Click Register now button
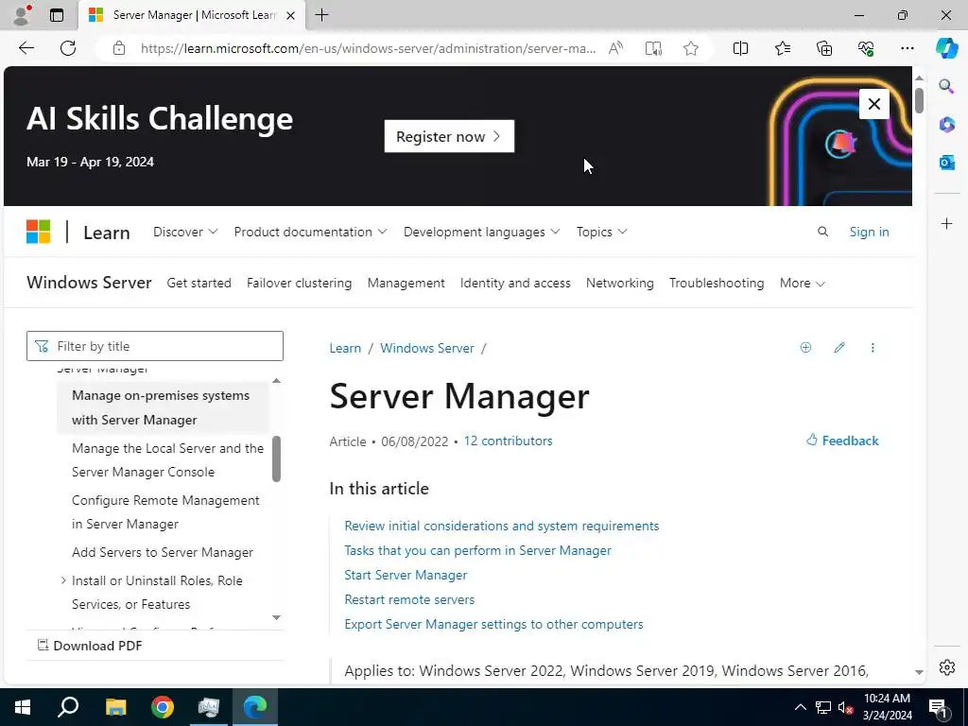 click(449, 136)
